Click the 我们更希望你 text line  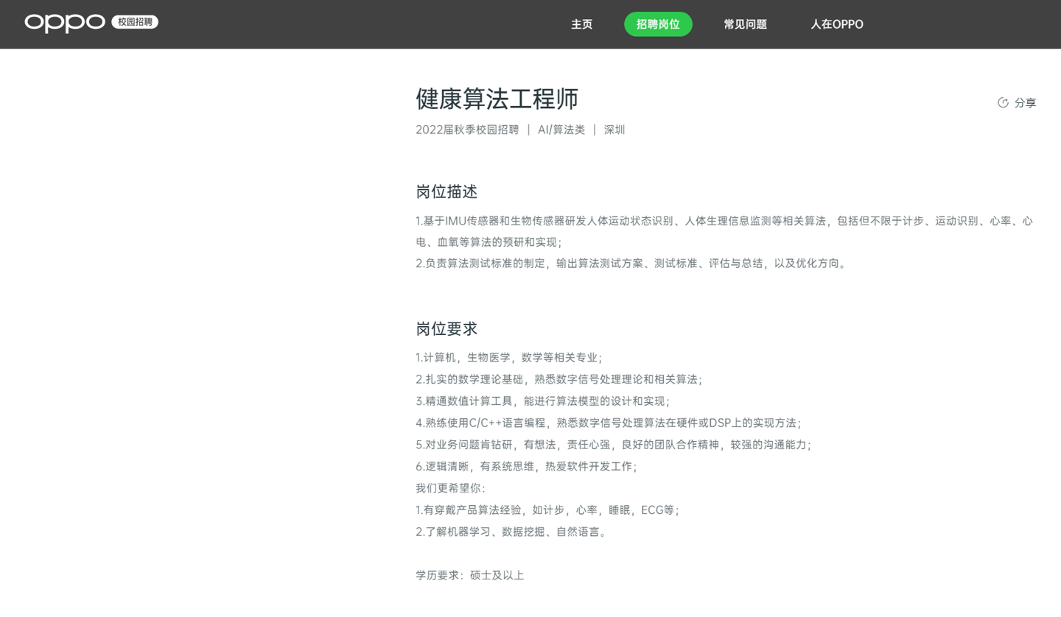pos(447,487)
